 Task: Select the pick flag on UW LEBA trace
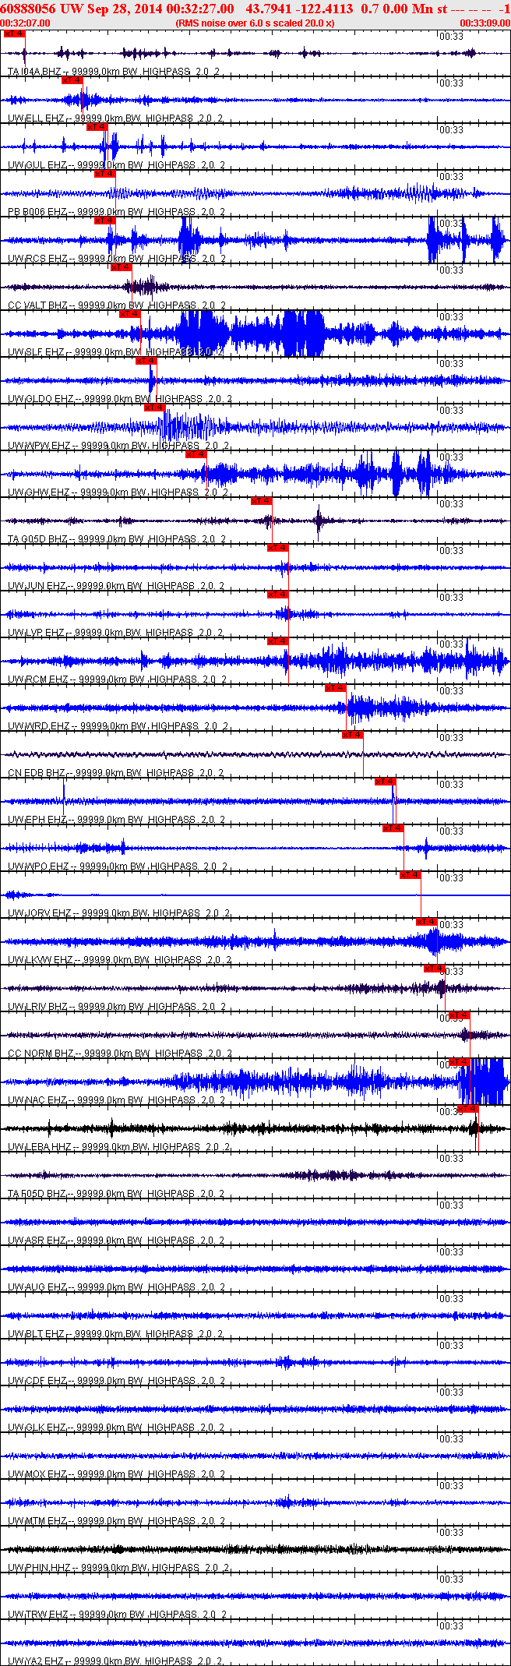point(467,1109)
